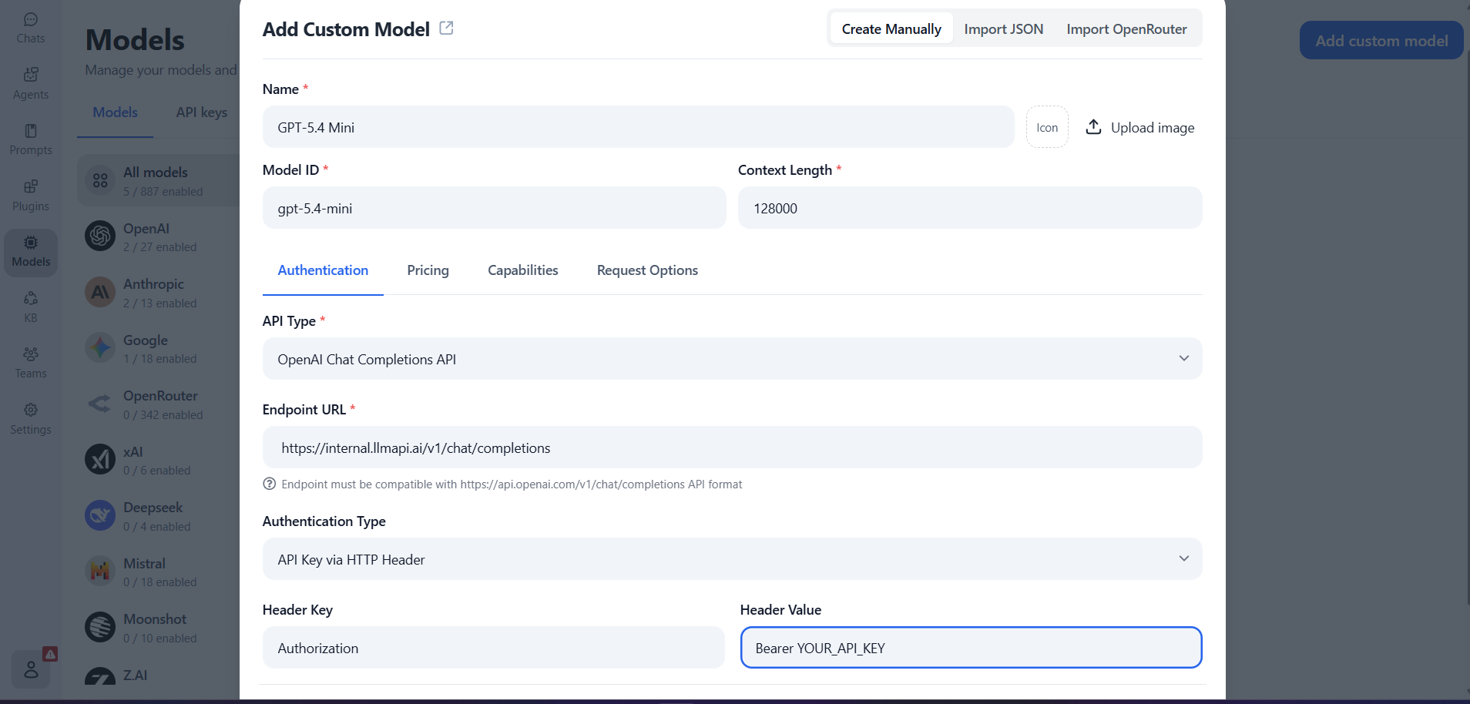Select xAI provider in models list
1470x704 pixels.
pos(158,460)
